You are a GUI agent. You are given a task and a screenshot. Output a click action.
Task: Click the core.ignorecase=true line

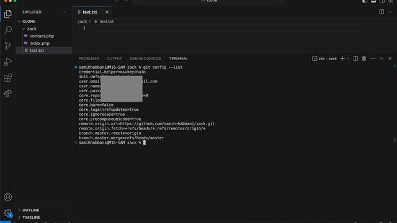[102, 114]
